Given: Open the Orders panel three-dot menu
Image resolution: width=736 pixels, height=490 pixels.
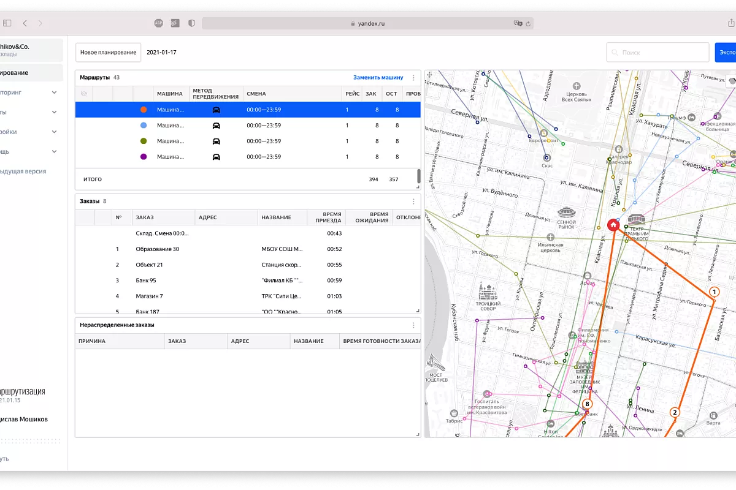Looking at the screenshot, I should tap(413, 202).
